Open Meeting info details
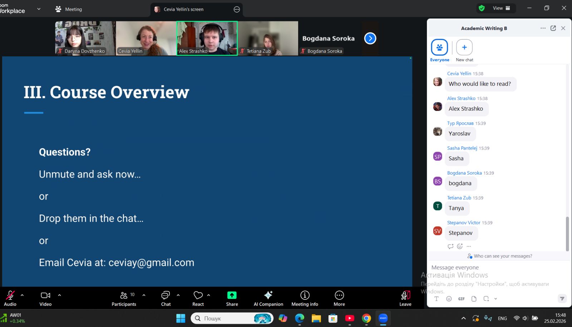Image resolution: width=572 pixels, height=327 pixels. [x=305, y=298]
